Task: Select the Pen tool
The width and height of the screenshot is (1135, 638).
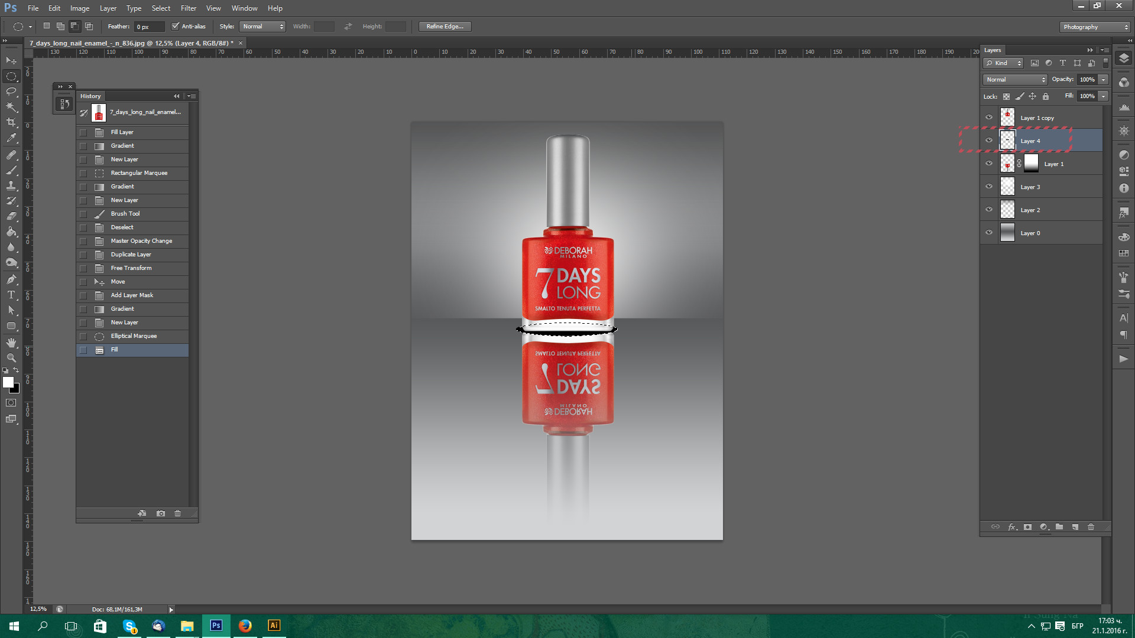Action: click(x=11, y=279)
